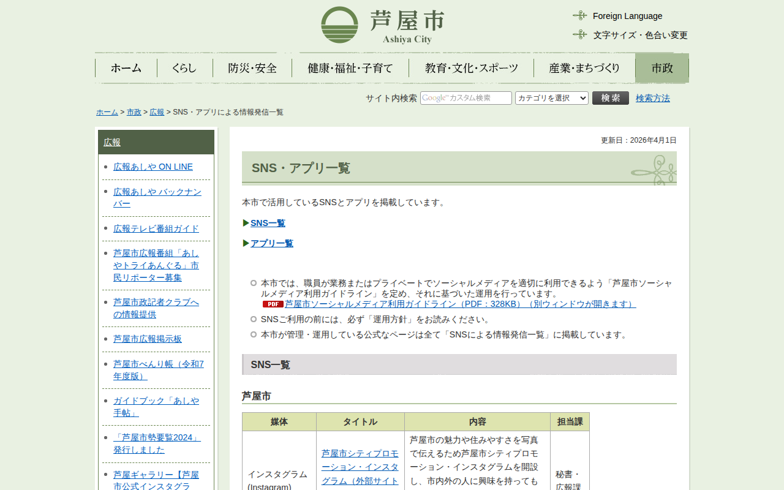The image size is (784, 490).
Task: Open the 検索方法 link
Action: 652,98
